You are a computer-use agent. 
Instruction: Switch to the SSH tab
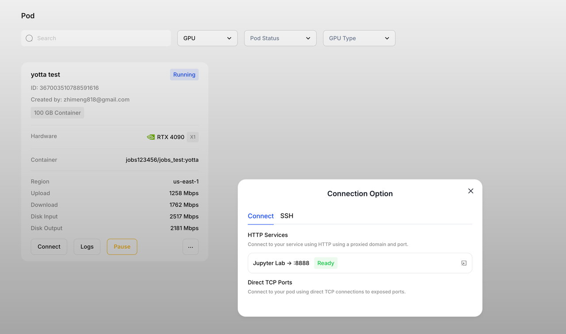[287, 216]
